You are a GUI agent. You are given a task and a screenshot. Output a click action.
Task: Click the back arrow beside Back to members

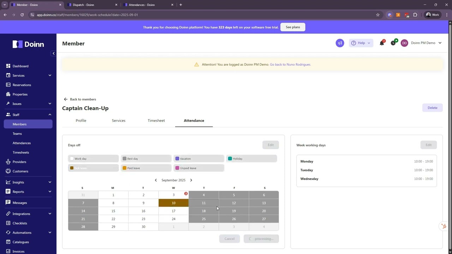coord(65,99)
